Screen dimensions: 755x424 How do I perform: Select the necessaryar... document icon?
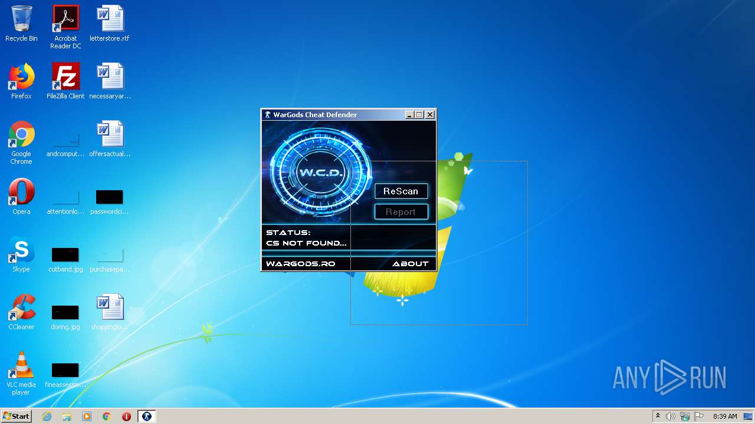(110, 81)
